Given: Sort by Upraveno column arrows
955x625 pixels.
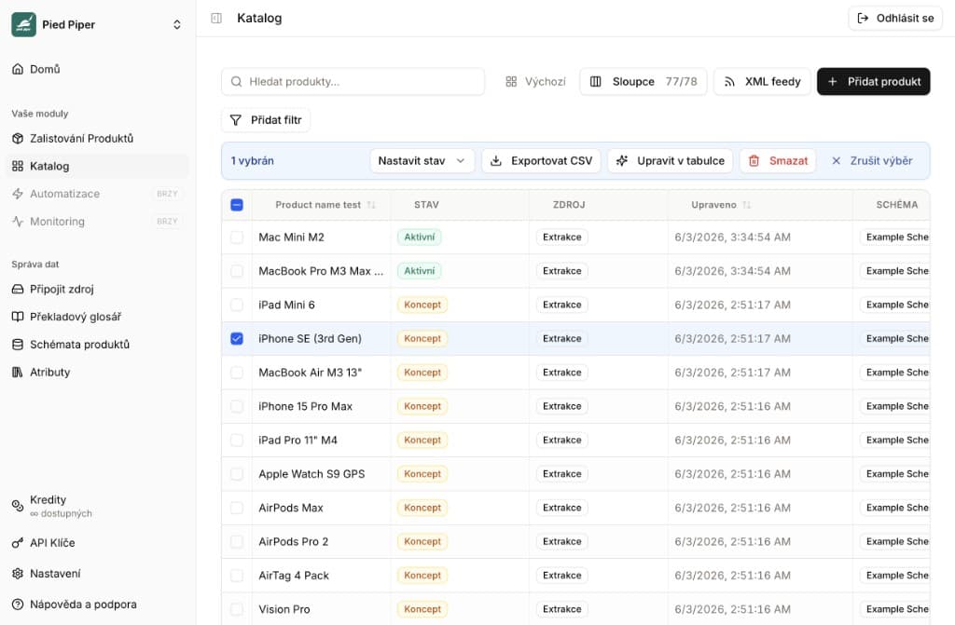Looking at the screenshot, I should tap(747, 205).
